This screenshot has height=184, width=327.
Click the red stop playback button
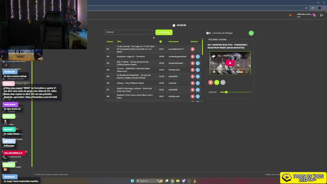[211, 82]
